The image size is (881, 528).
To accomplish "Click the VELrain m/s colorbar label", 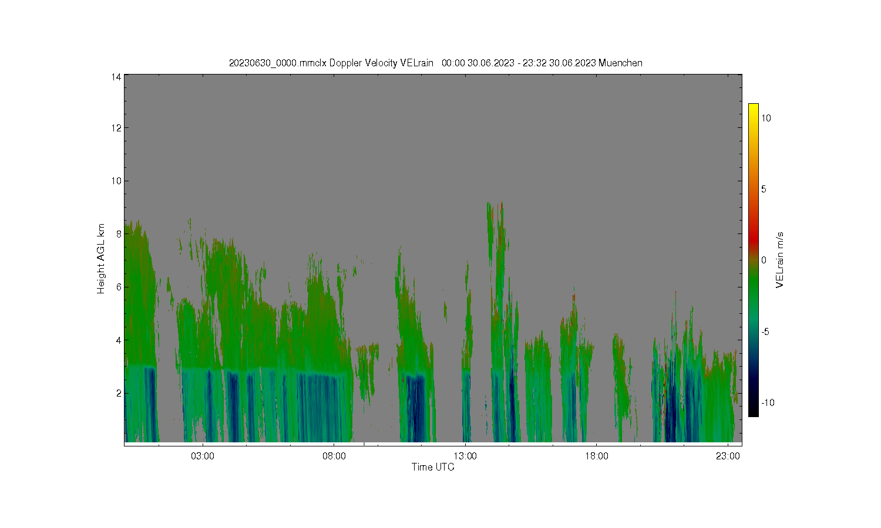I will (780, 260).
